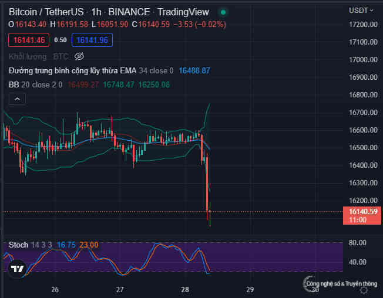Viewport: 383px width, 298px height.
Task: Click the spread value 0.50
Action: (61, 40)
